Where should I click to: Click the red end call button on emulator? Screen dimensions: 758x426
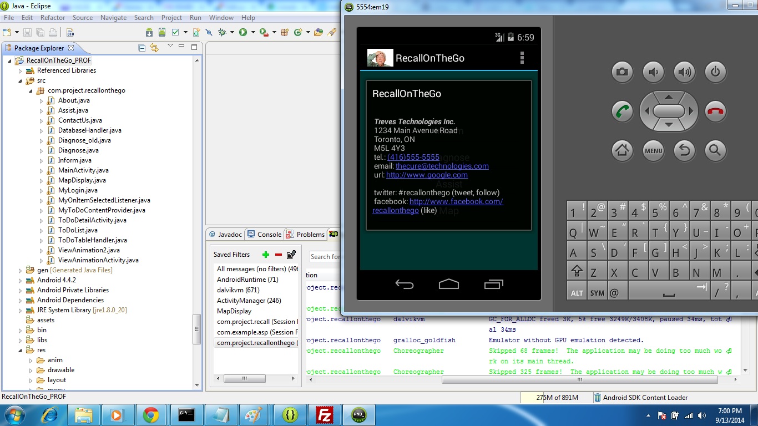tap(715, 111)
